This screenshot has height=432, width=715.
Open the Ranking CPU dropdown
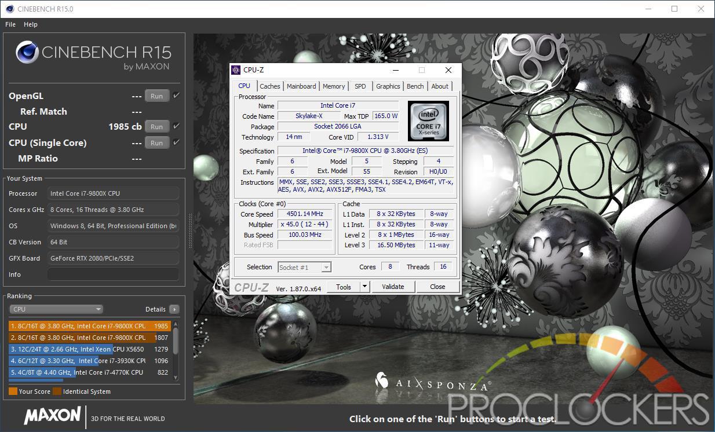pyautogui.click(x=56, y=309)
